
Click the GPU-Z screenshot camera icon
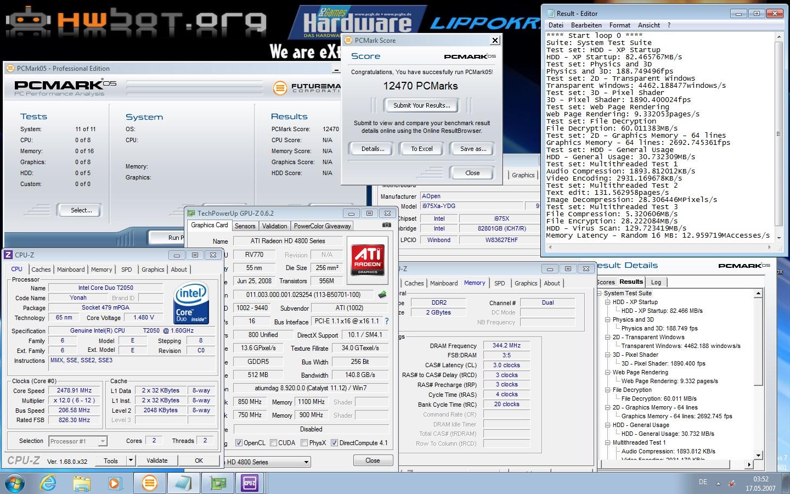tap(386, 225)
